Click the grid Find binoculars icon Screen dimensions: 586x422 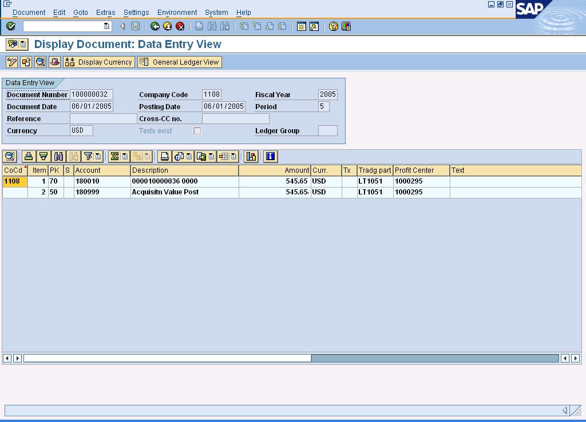tap(58, 157)
